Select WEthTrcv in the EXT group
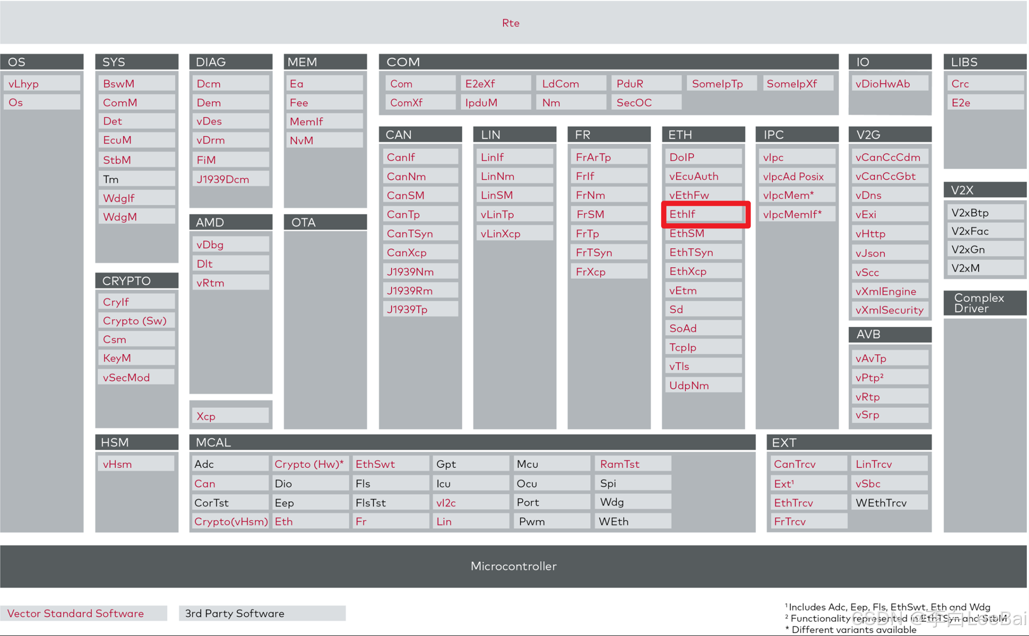 click(889, 503)
